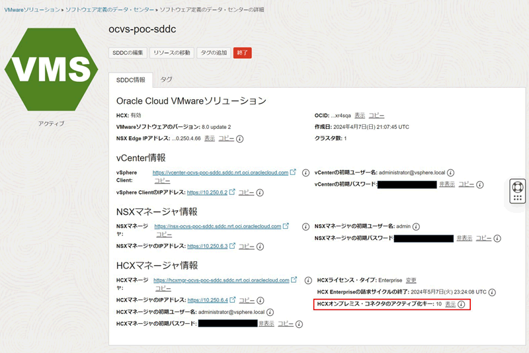
Task: Click info icon for vSphere Client IP address
Action: pyautogui.click(x=260, y=192)
